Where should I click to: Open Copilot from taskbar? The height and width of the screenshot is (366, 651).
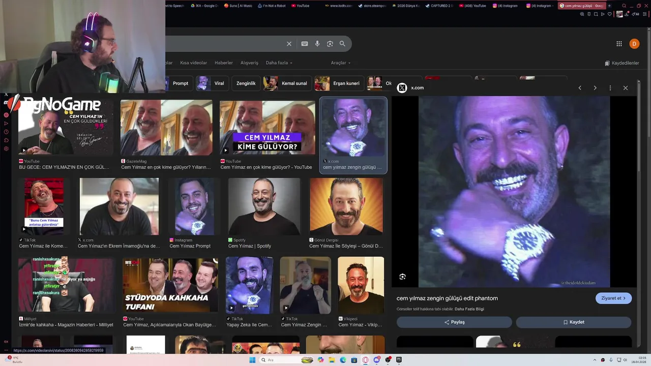[320, 360]
